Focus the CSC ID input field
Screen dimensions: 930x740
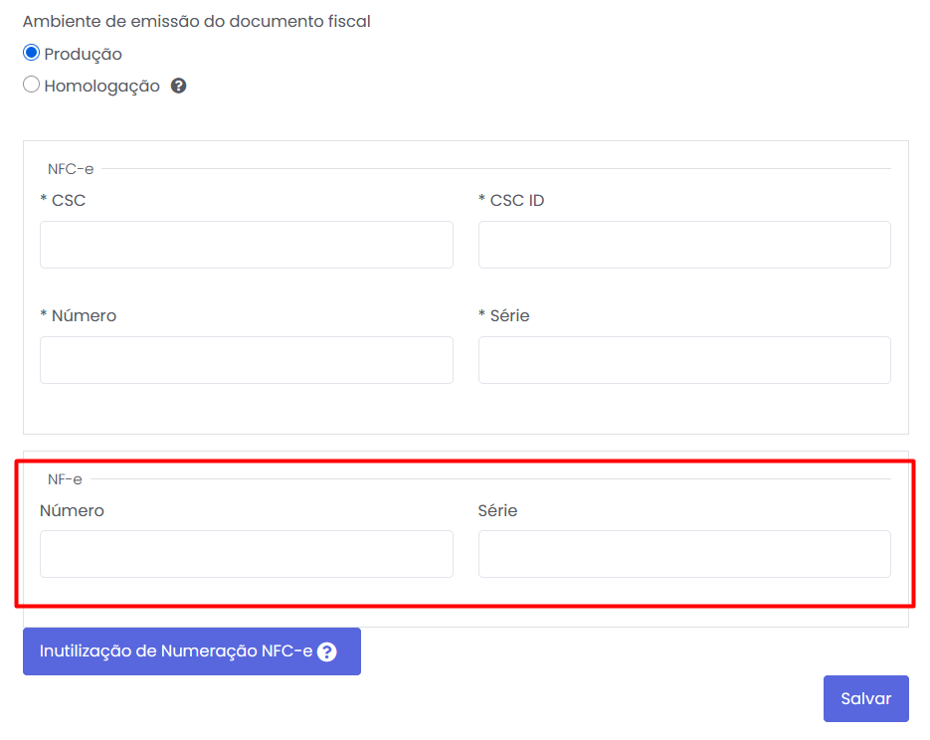pyautogui.click(x=684, y=245)
